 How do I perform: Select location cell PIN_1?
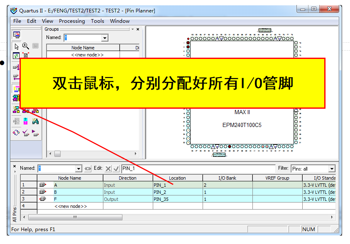(x=178, y=185)
